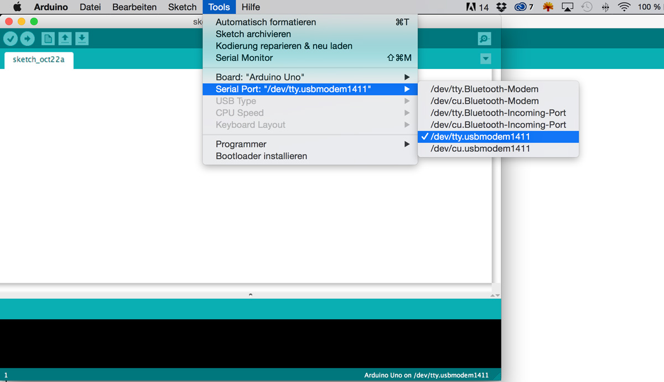Open the Arduino application menu

51,7
